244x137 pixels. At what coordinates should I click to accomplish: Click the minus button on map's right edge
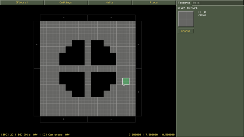pos(138,45)
